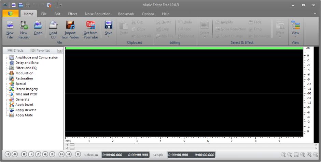Open the quick access toolbar customize dropdown

[x=61, y=5]
